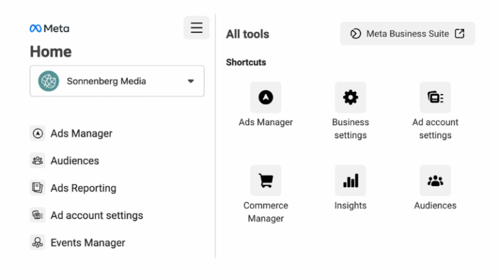Open Ad account settings in the sidebar
This screenshot has height=280, width=499.
[x=97, y=215]
